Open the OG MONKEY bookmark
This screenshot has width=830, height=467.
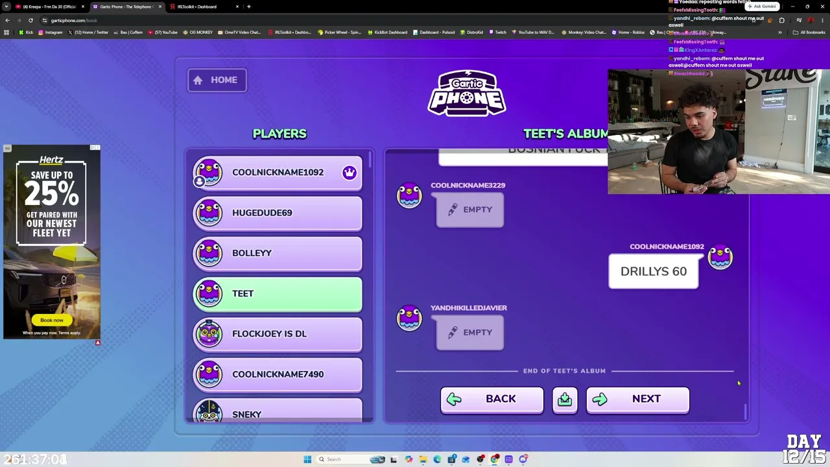pos(198,32)
